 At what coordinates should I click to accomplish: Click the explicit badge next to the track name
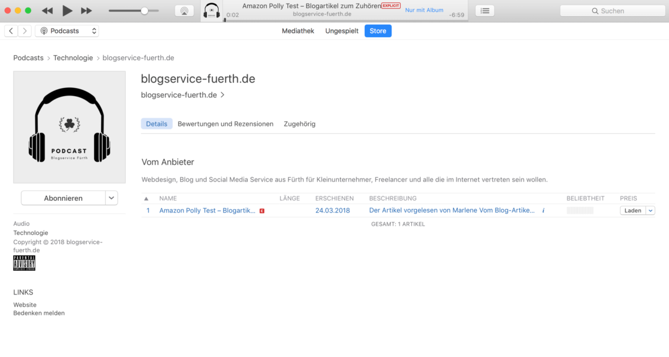coord(261,210)
